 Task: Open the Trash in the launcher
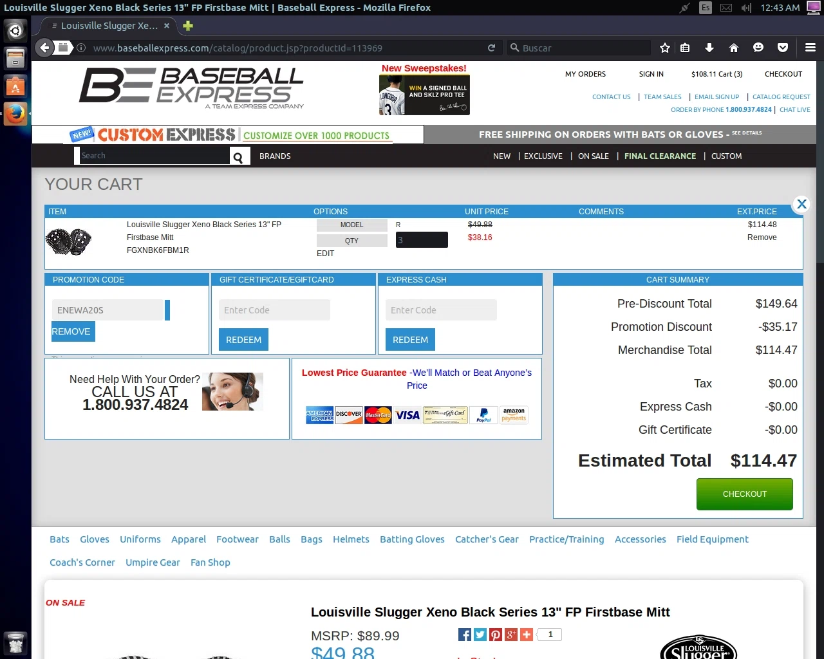tap(15, 644)
